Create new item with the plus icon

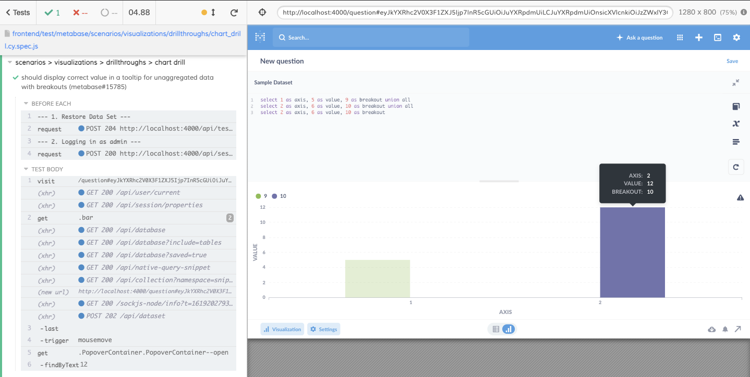pos(698,37)
